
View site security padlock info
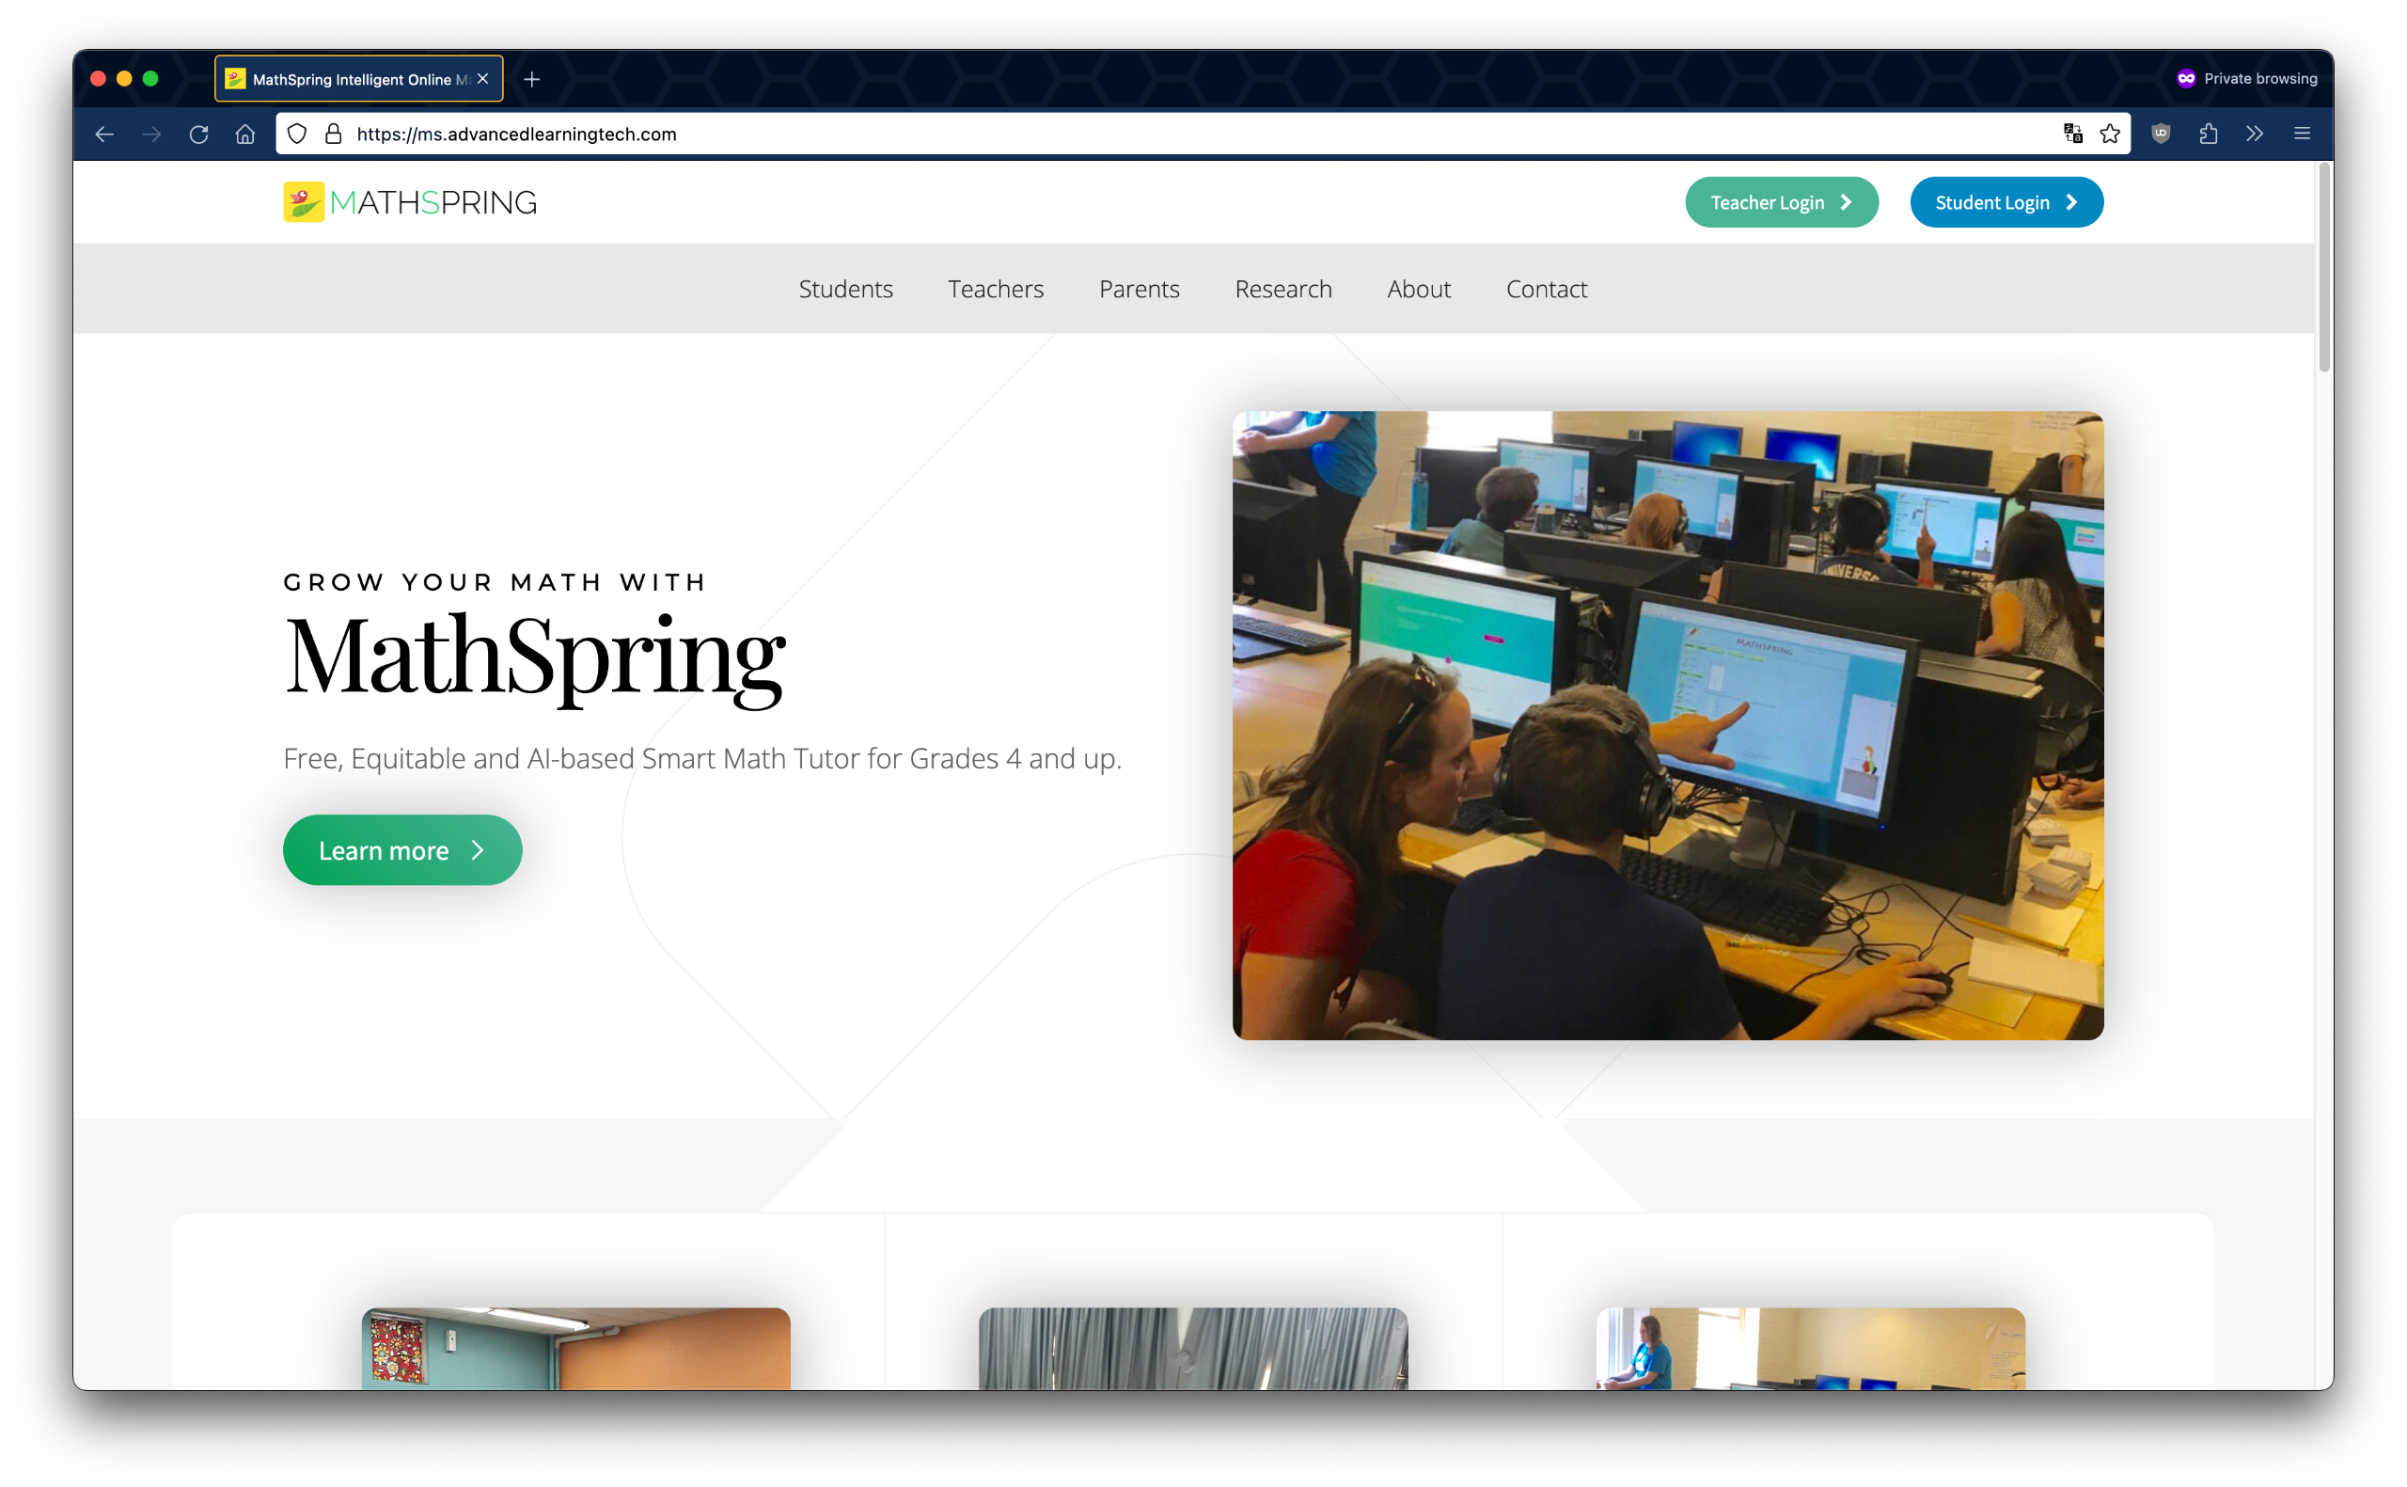[x=333, y=134]
